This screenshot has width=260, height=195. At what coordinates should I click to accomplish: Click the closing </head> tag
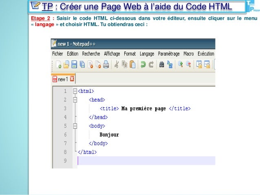tap(98, 117)
